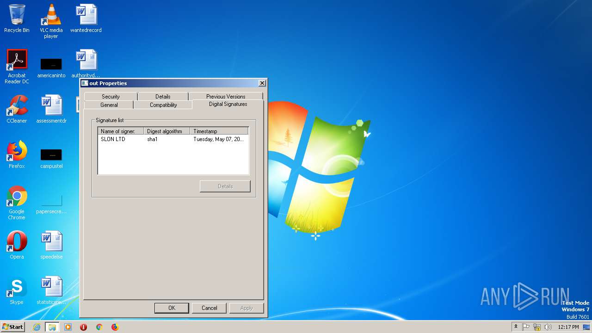
Task: Click the Apply button
Action: pyautogui.click(x=247, y=308)
